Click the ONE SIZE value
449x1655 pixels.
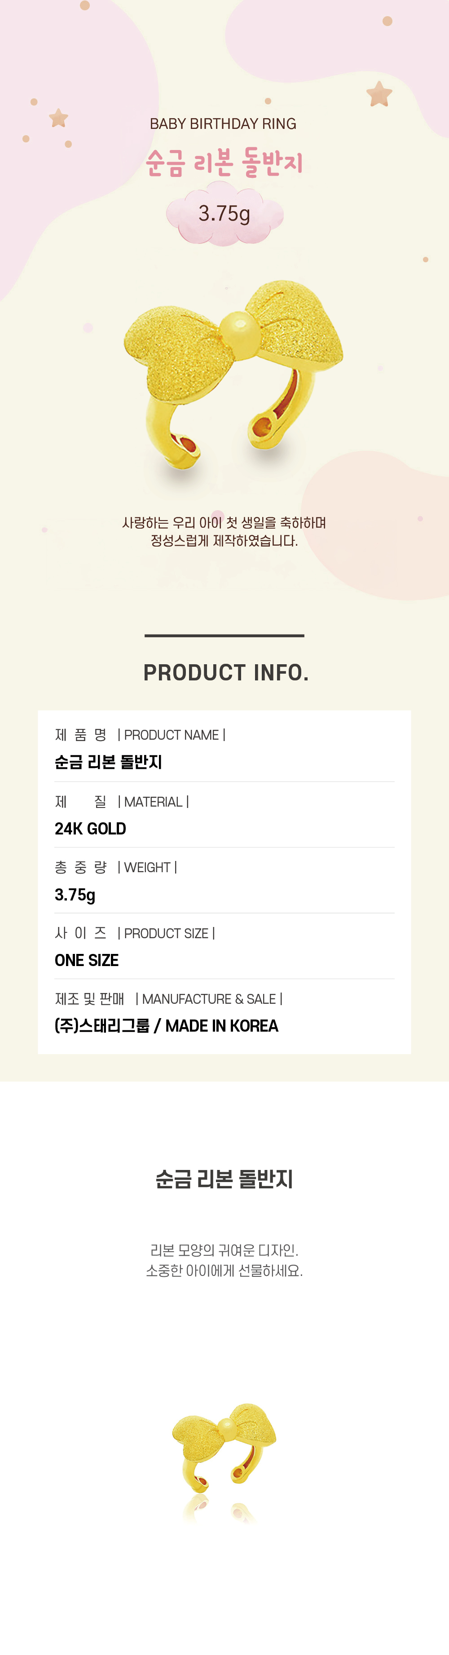[87, 961]
